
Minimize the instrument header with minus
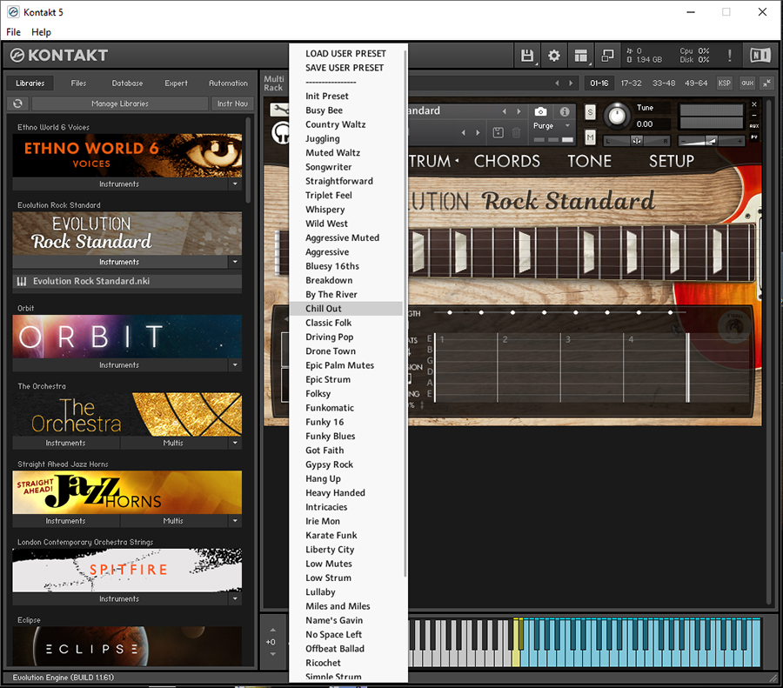[754, 115]
